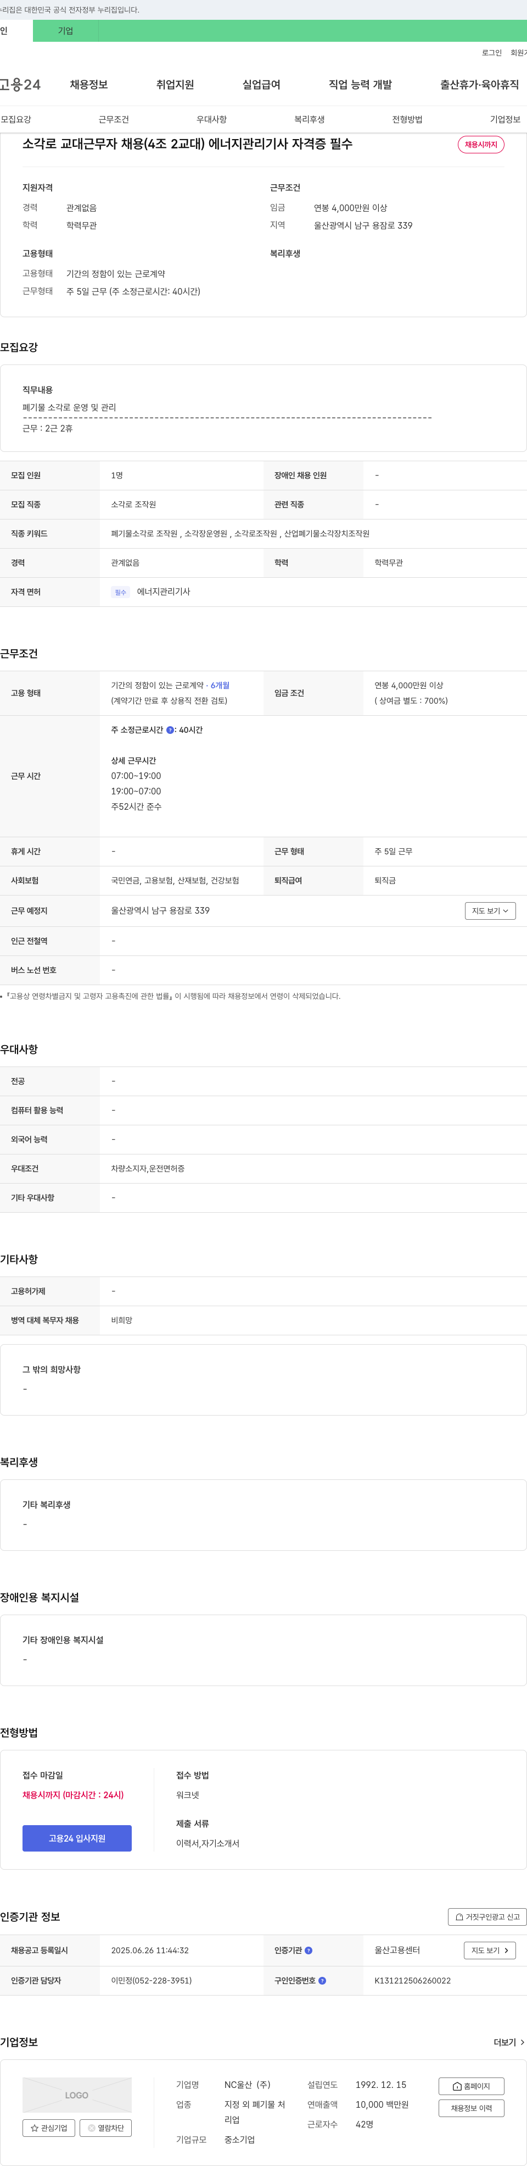
Task: Open the 기업 tab in green bar
Action: pyautogui.click(x=65, y=31)
